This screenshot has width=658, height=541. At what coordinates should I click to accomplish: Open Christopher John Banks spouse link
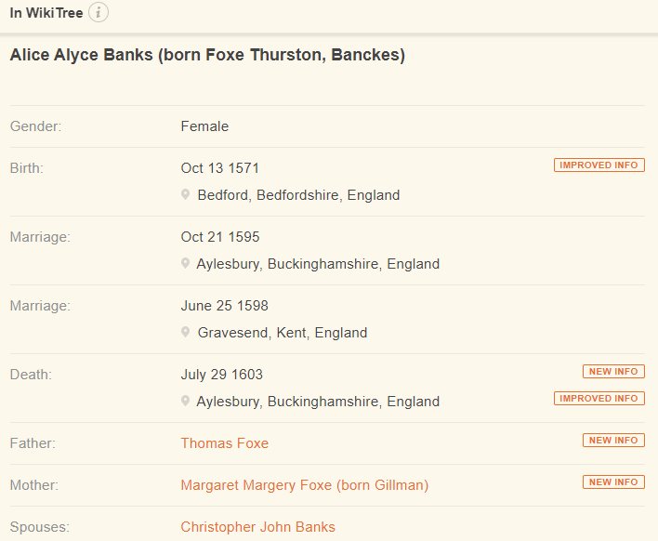(x=258, y=527)
